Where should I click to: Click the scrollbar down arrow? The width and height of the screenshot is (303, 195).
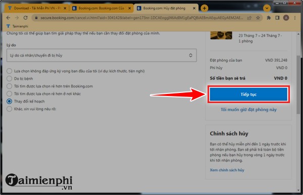click(298, 190)
